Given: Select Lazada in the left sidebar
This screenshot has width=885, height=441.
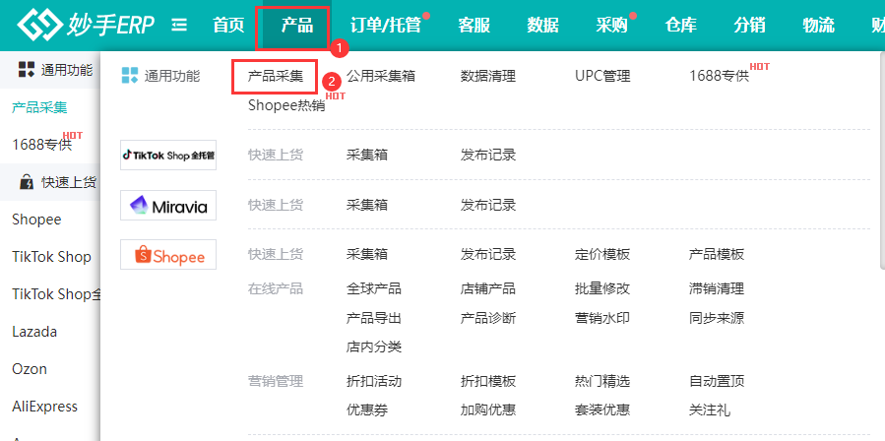Looking at the screenshot, I should click(34, 332).
